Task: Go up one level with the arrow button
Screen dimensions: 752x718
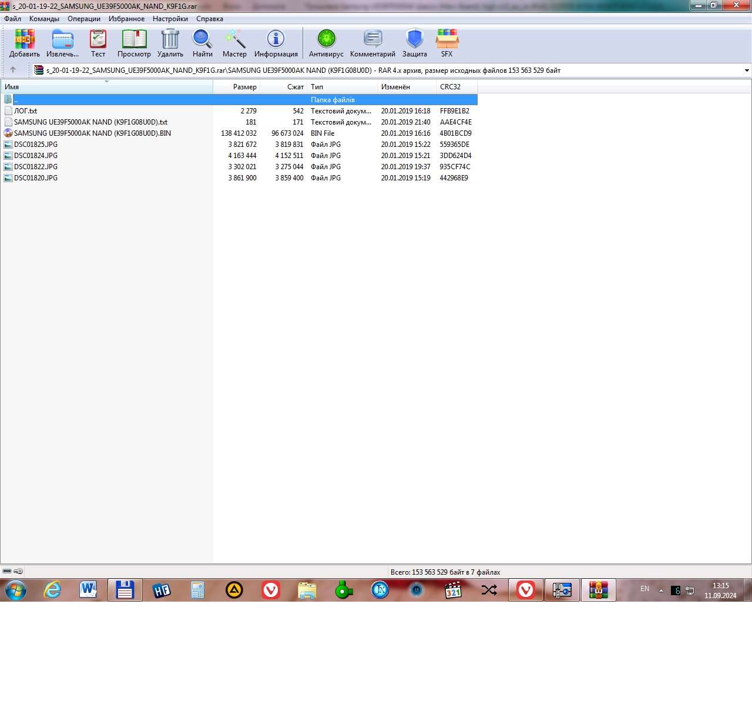Action: pos(13,70)
